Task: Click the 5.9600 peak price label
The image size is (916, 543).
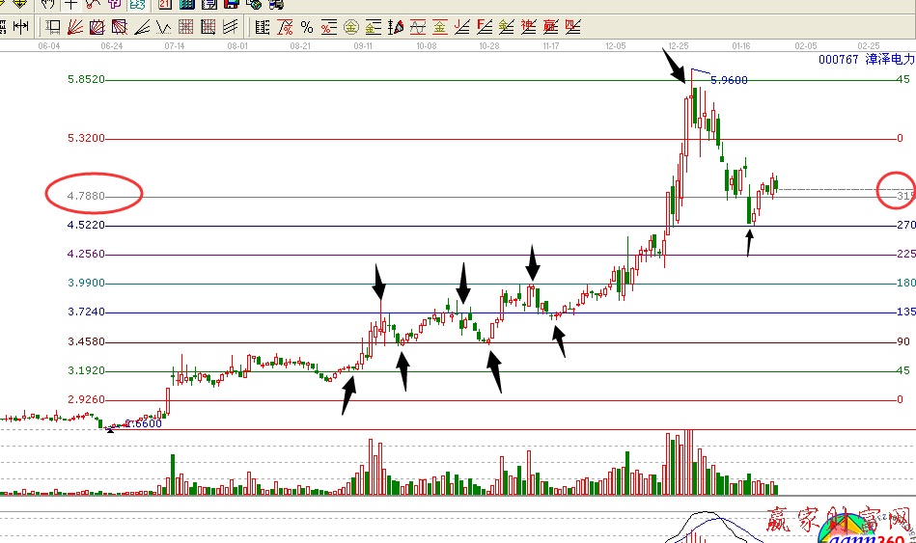Action: coord(728,81)
